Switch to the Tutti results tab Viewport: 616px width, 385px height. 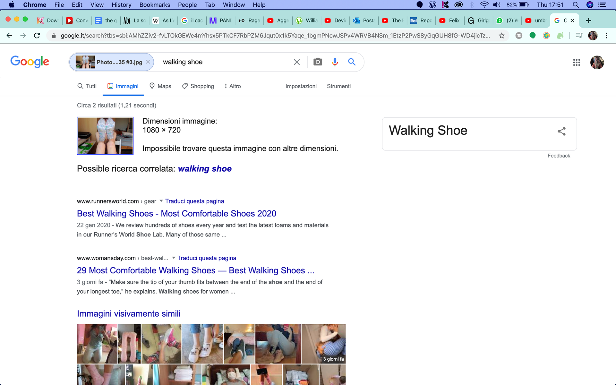click(x=87, y=86)
